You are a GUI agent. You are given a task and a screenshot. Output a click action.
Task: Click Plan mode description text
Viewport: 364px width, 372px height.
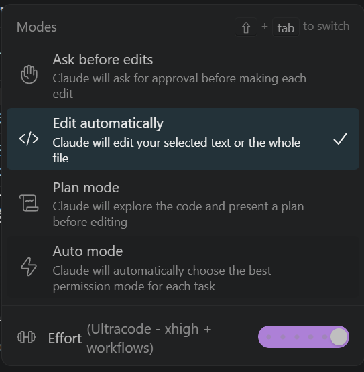[178, 214]
